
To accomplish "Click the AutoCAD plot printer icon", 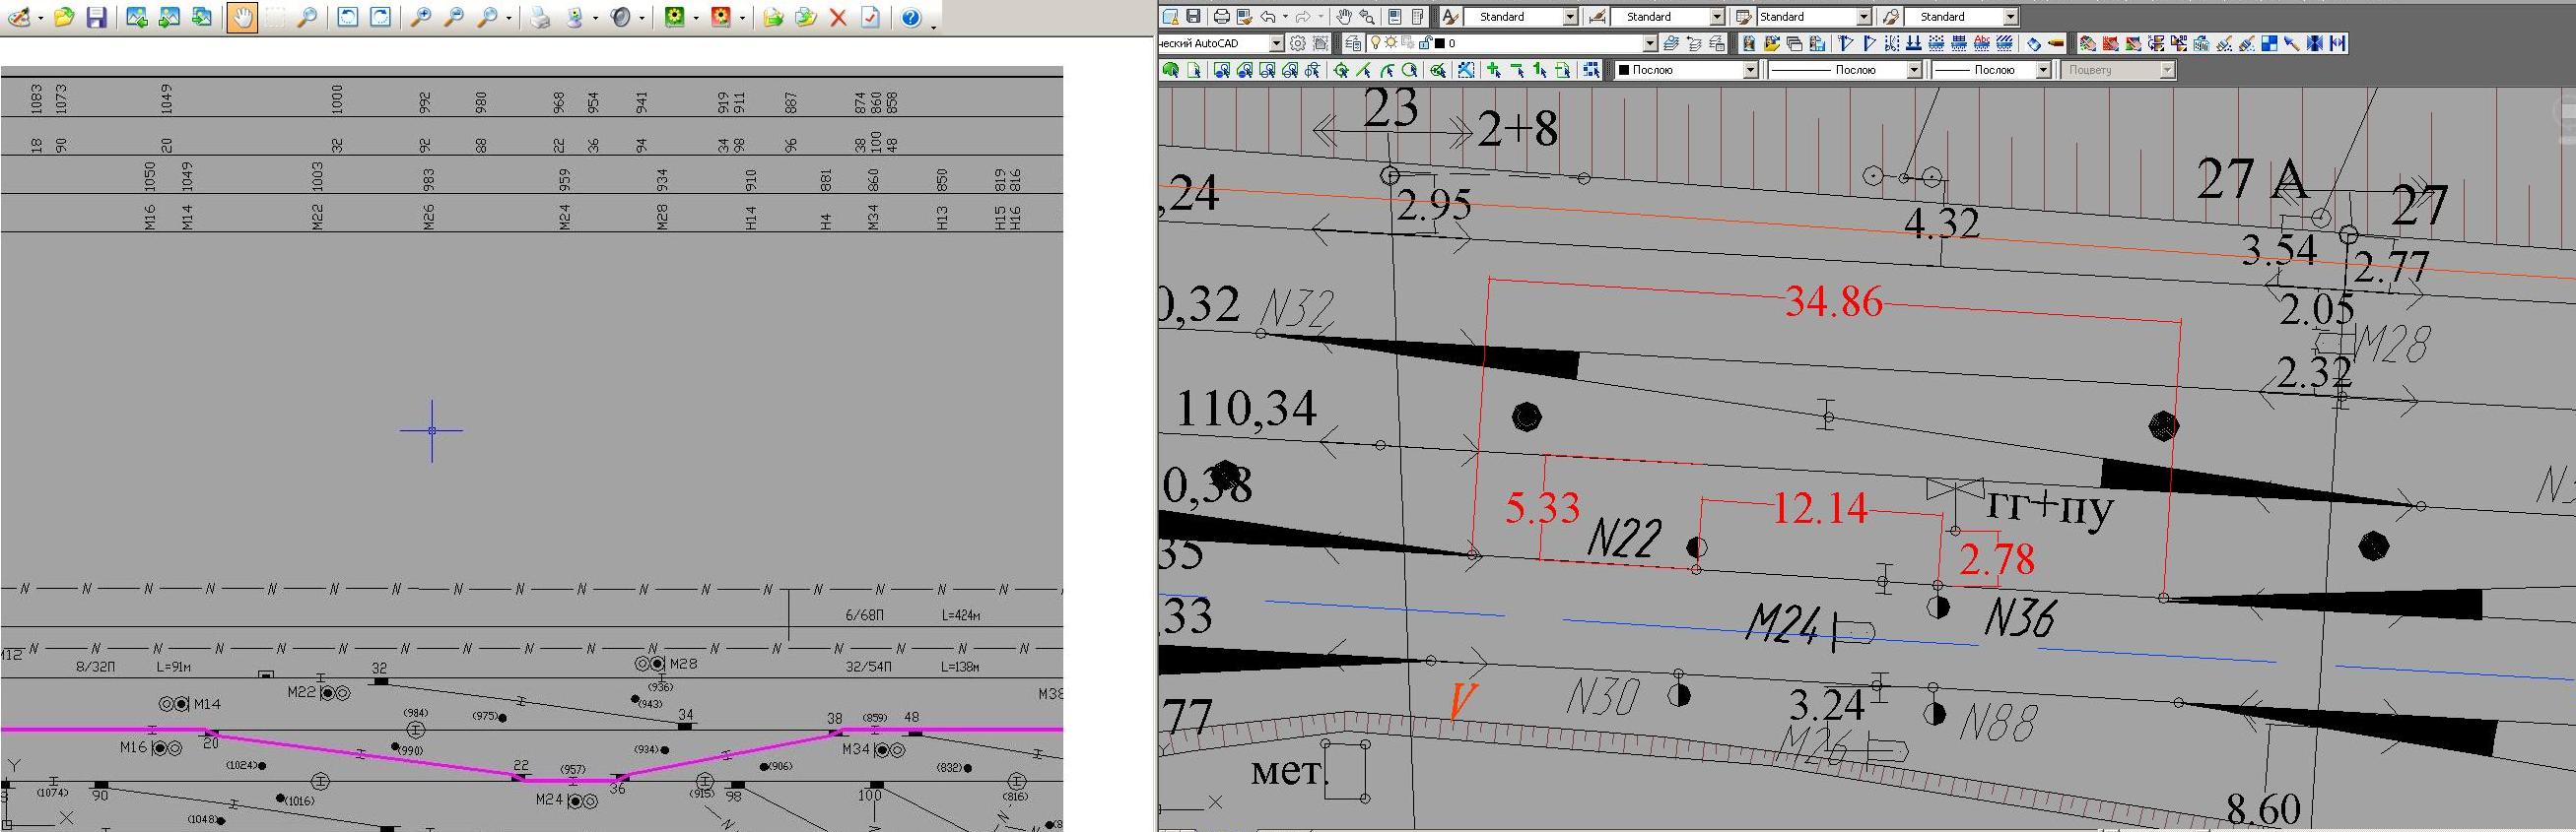I will (x=1221, y=16).
